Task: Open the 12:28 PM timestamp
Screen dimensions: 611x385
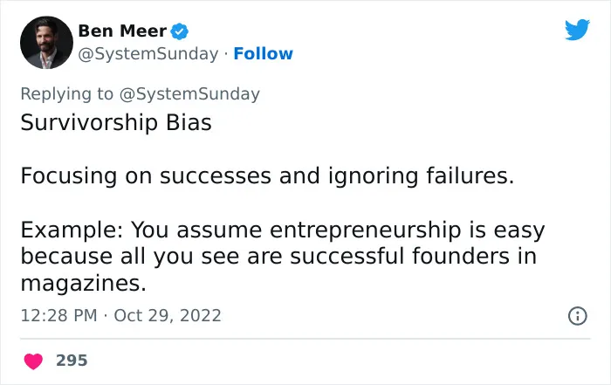Action: point(58,316)
